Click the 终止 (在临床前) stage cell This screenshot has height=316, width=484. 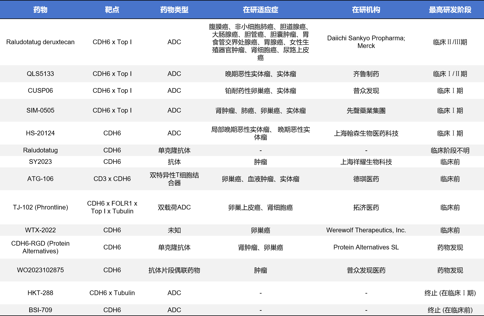pyautogui.click(x=450, y=310)
